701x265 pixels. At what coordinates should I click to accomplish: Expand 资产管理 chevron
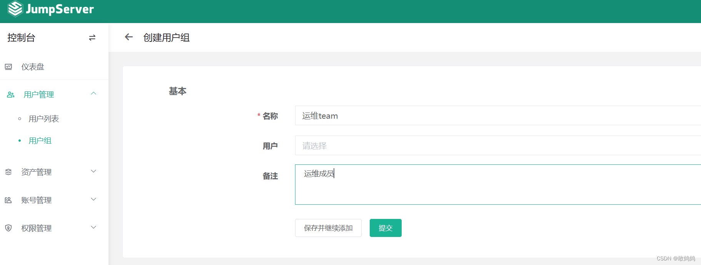point(93,171)
